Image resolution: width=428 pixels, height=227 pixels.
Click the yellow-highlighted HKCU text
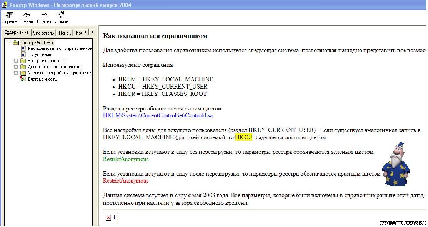pos(243,137)
